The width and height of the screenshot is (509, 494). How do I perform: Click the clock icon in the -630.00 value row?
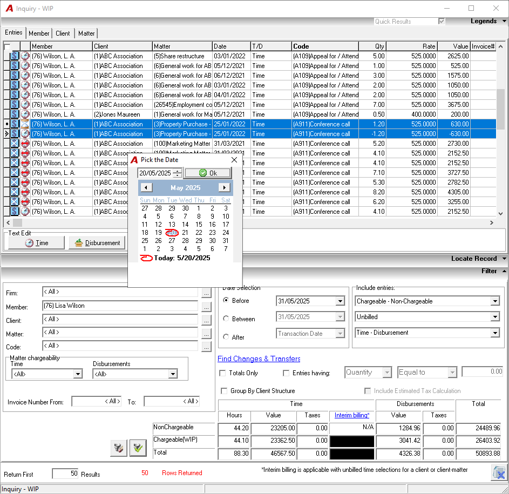[x=25, y=134]
